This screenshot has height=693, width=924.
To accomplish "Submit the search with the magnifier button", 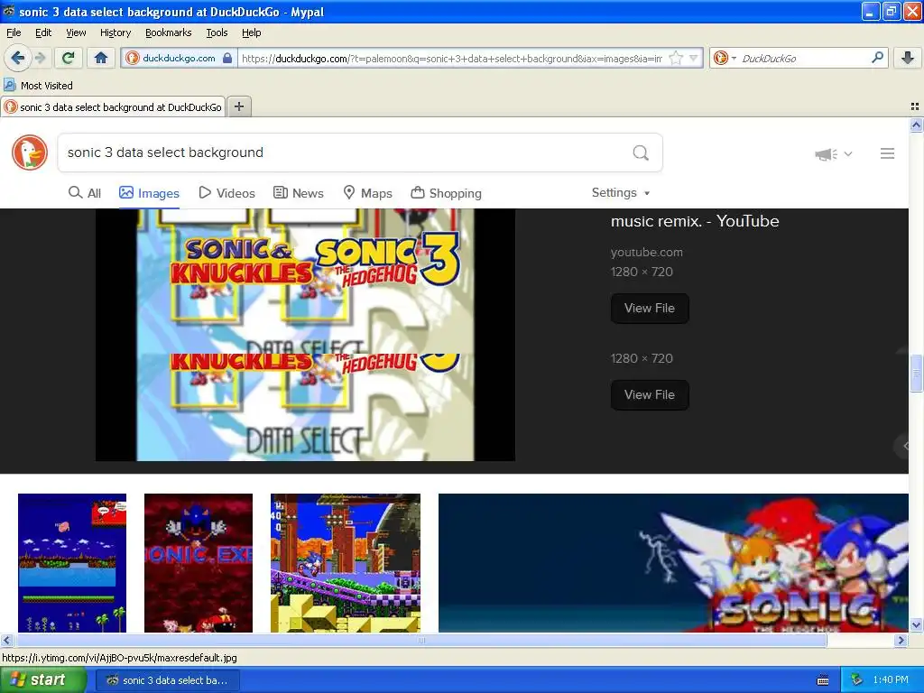I will (x=641, y=153).
